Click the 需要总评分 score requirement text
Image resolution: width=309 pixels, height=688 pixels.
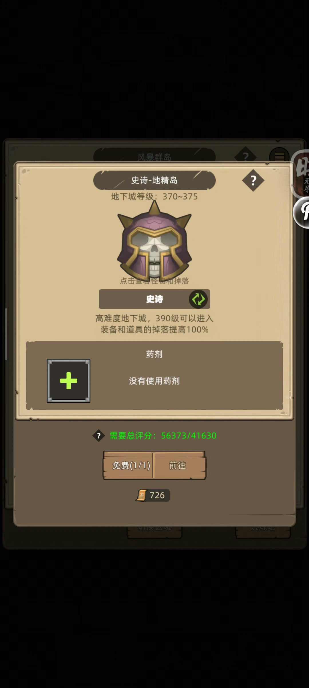163,436
